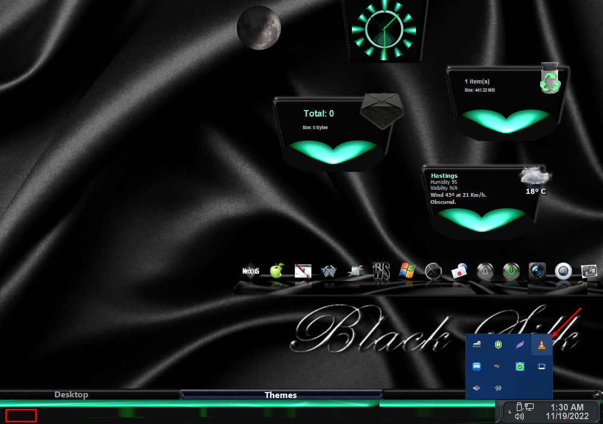The image size is (603, 424).
Task: Collapse the hidden tray icons arrow
Action: click(509, 412)
